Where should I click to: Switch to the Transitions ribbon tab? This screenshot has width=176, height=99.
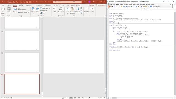pyautogui.click(x=29, y=5)
